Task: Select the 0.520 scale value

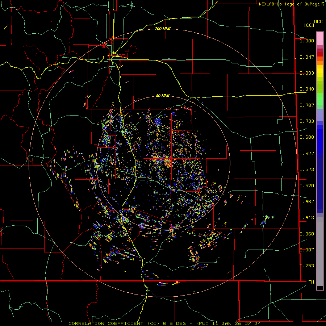Action: [307, 186]
